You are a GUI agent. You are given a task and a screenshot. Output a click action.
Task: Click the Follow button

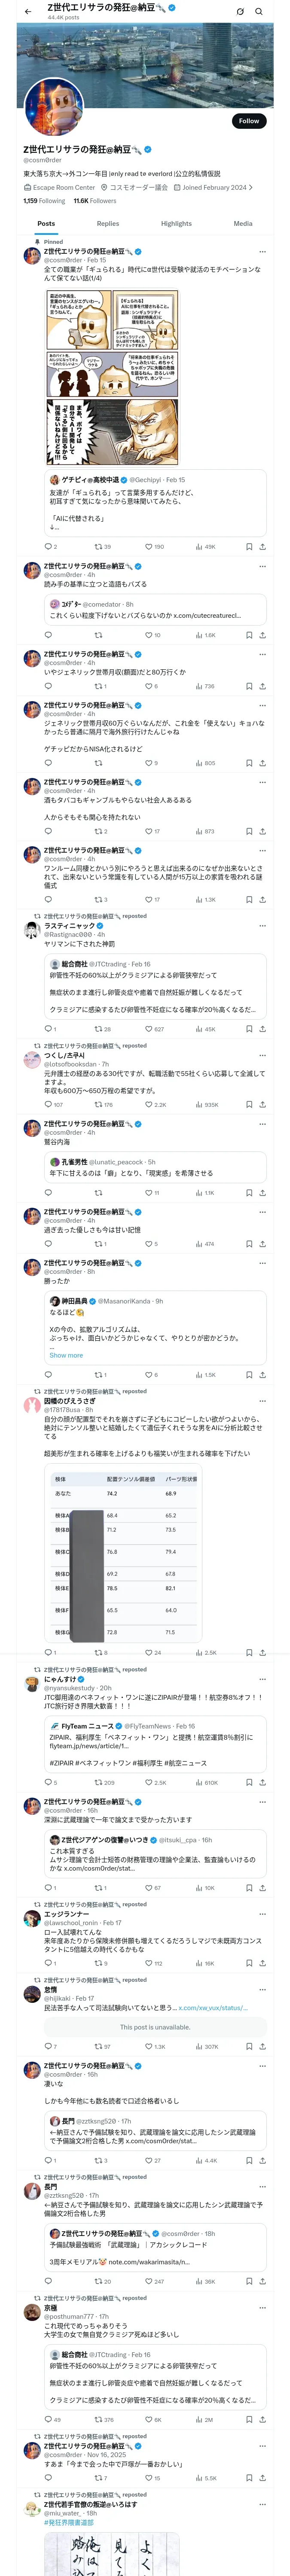(x=248, y=121)
